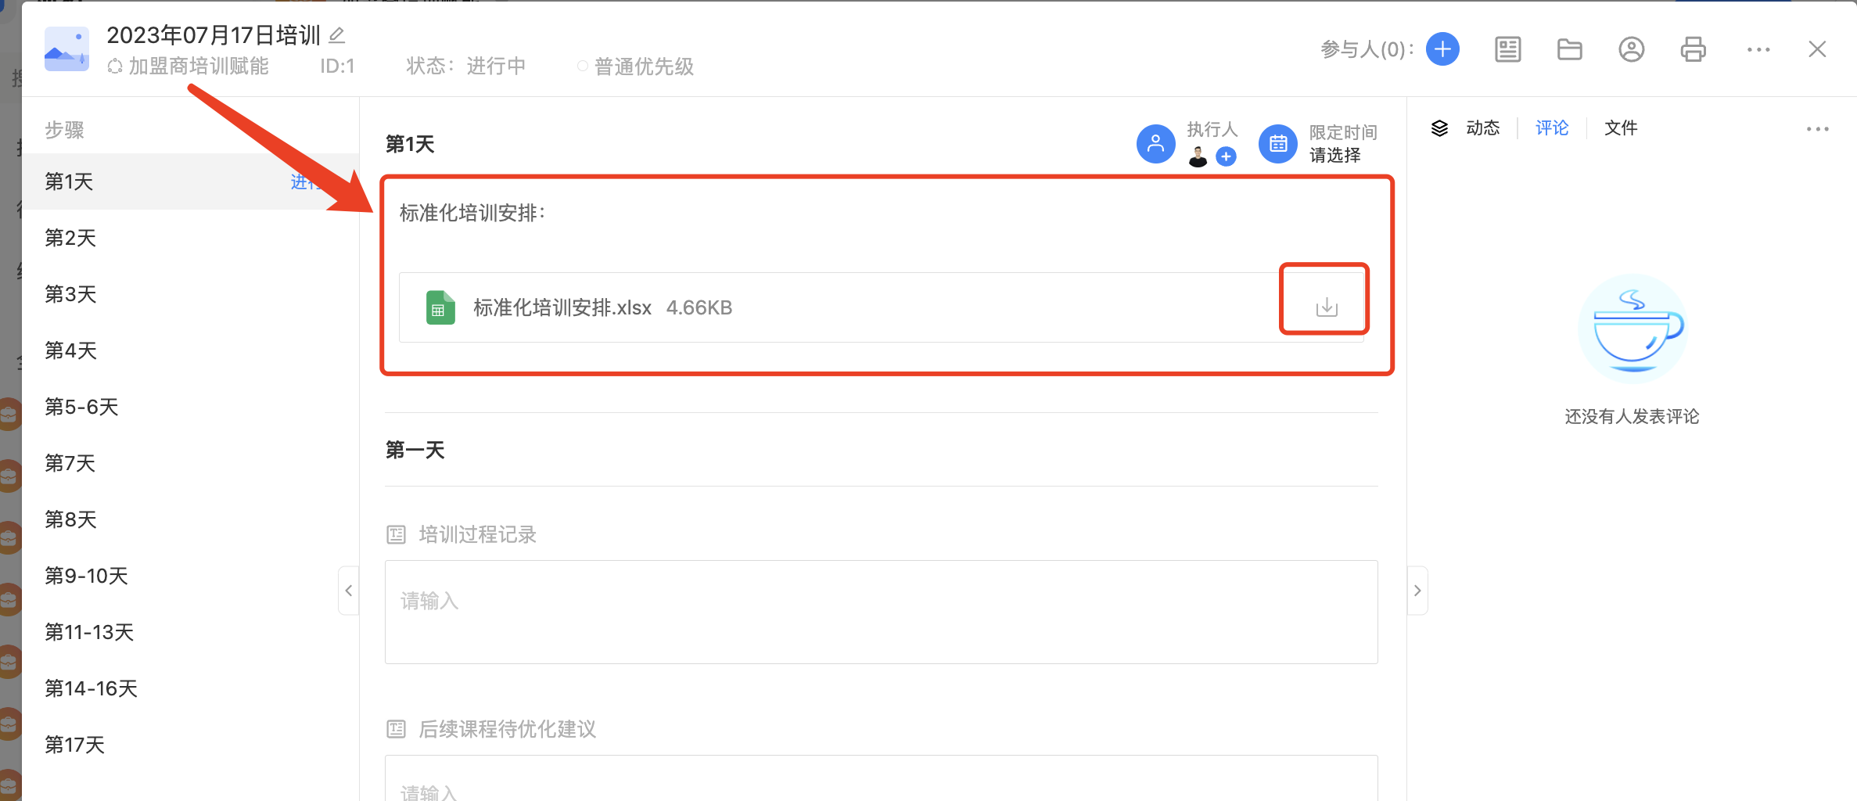Collapse the right comments panel
This screenshot has height=801, width=1857.
tap(1417, 591)
